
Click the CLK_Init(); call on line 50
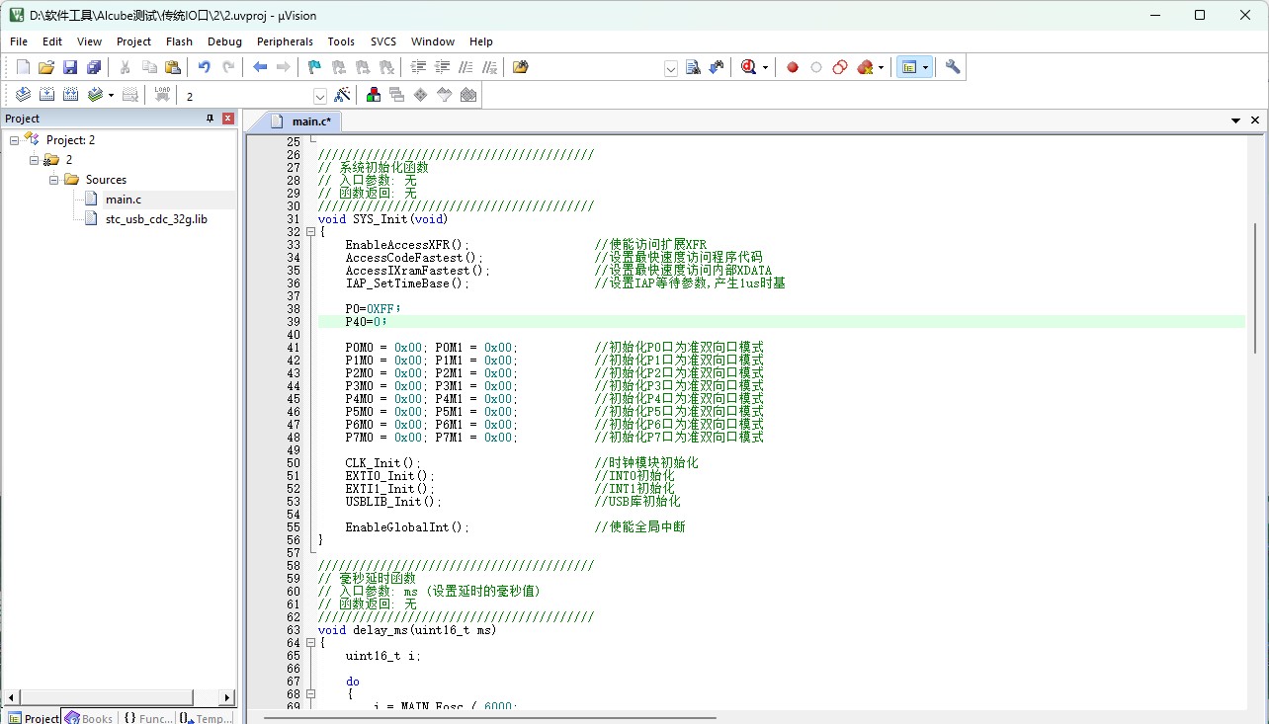pos(382,463)
